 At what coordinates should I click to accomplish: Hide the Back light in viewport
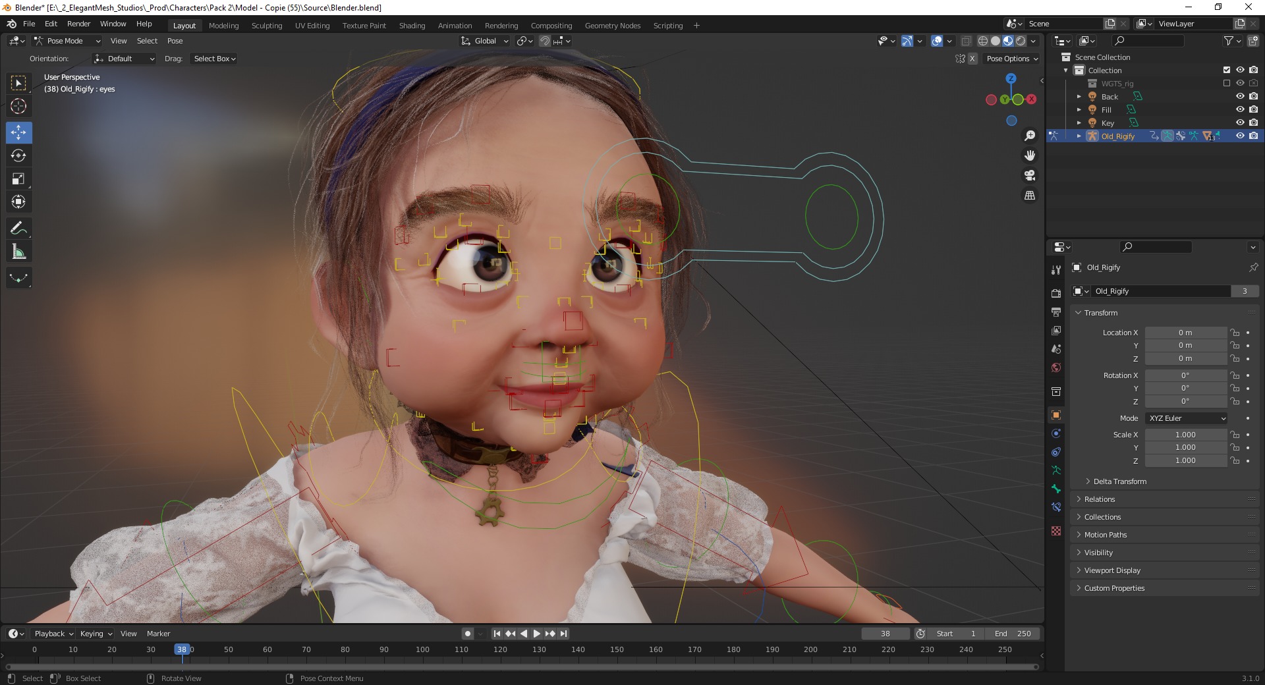click(x=1240, y=96)
